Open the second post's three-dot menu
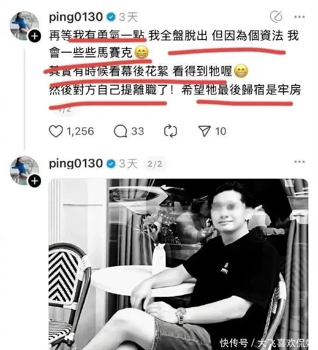This screenshot has width=318, height=350. tap(299, 162)
